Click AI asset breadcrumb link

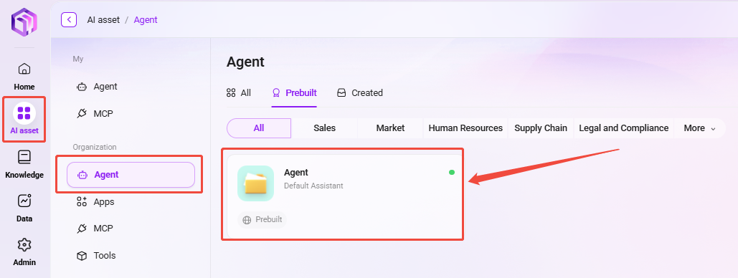(x=103, y=20)
